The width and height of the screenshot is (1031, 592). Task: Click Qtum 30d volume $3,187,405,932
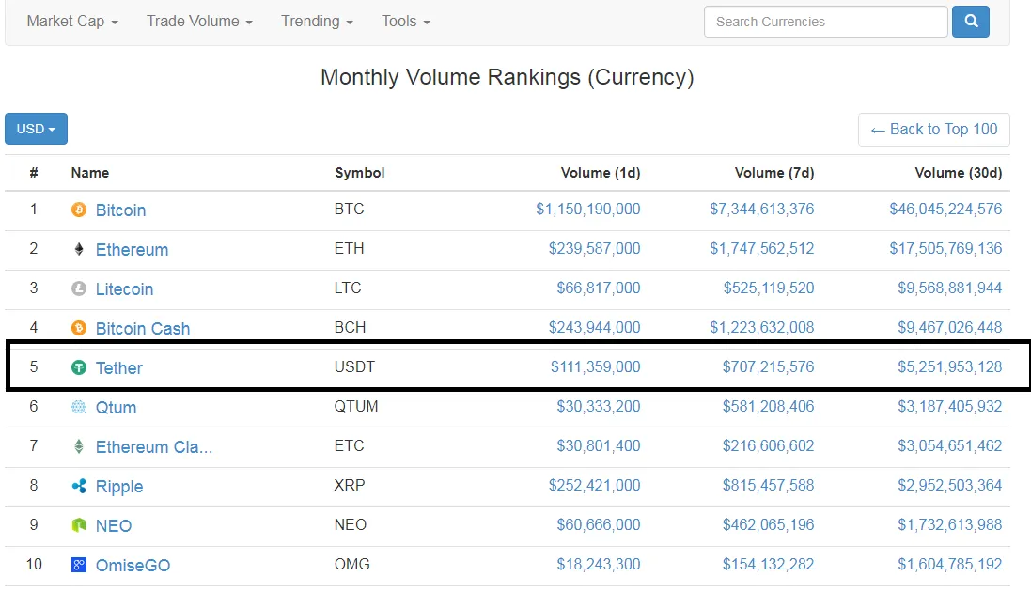[950, 407]
